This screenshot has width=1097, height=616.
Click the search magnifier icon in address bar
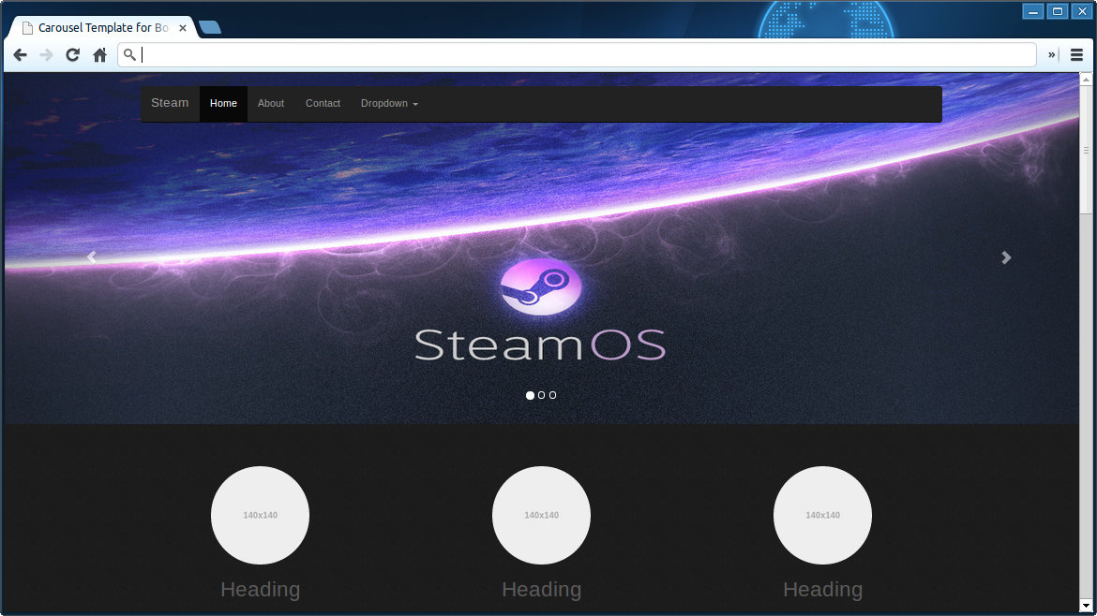click(129, 54)
